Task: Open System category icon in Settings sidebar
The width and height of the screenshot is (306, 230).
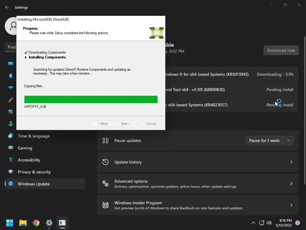Action: 11,64
